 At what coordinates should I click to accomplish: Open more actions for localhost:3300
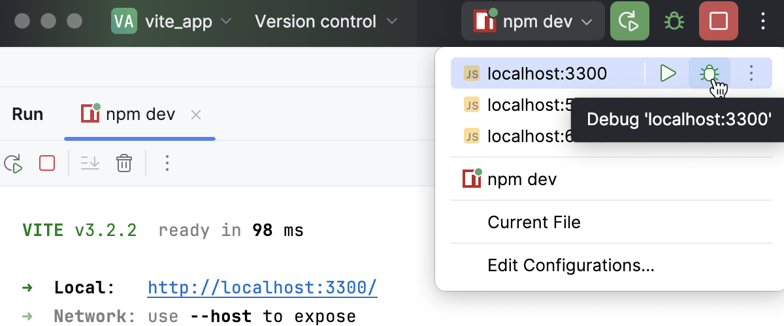click(x=751, y=74)
